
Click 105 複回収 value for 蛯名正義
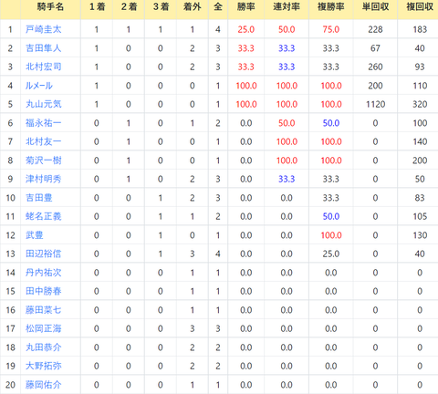coord(420,216)
